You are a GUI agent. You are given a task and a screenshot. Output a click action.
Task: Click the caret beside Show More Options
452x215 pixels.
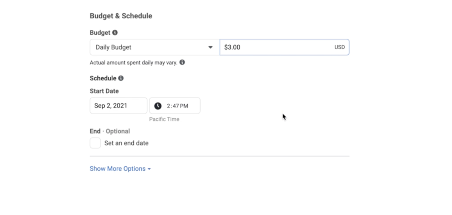click(149, 169)
